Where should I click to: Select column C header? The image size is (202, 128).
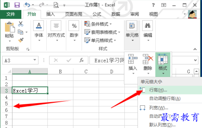86,71
